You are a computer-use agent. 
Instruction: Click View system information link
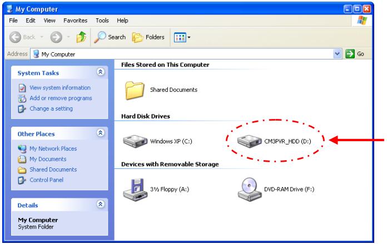[x=60, y=88]
